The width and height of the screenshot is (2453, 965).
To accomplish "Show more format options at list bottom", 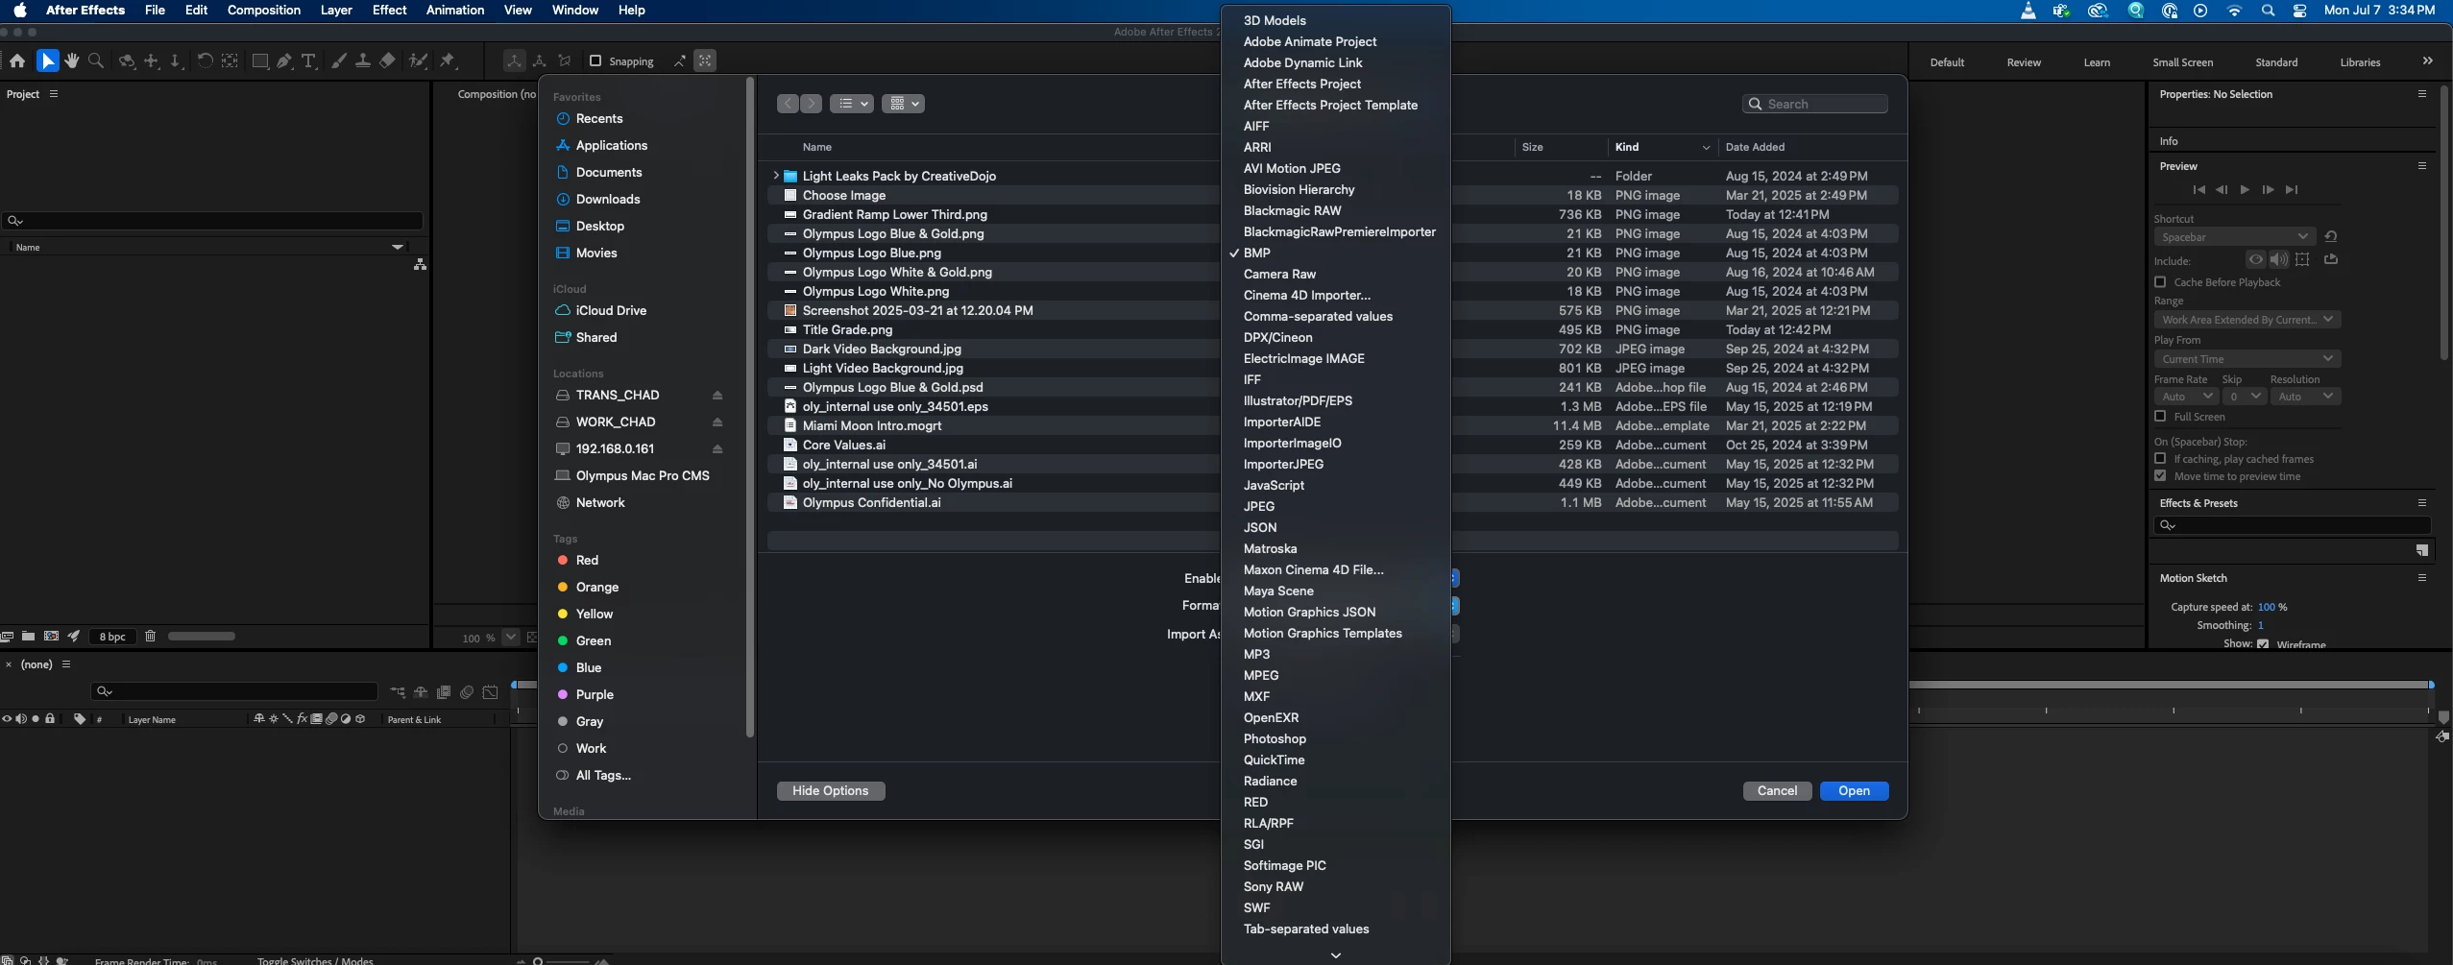I will pos(1335,955).
